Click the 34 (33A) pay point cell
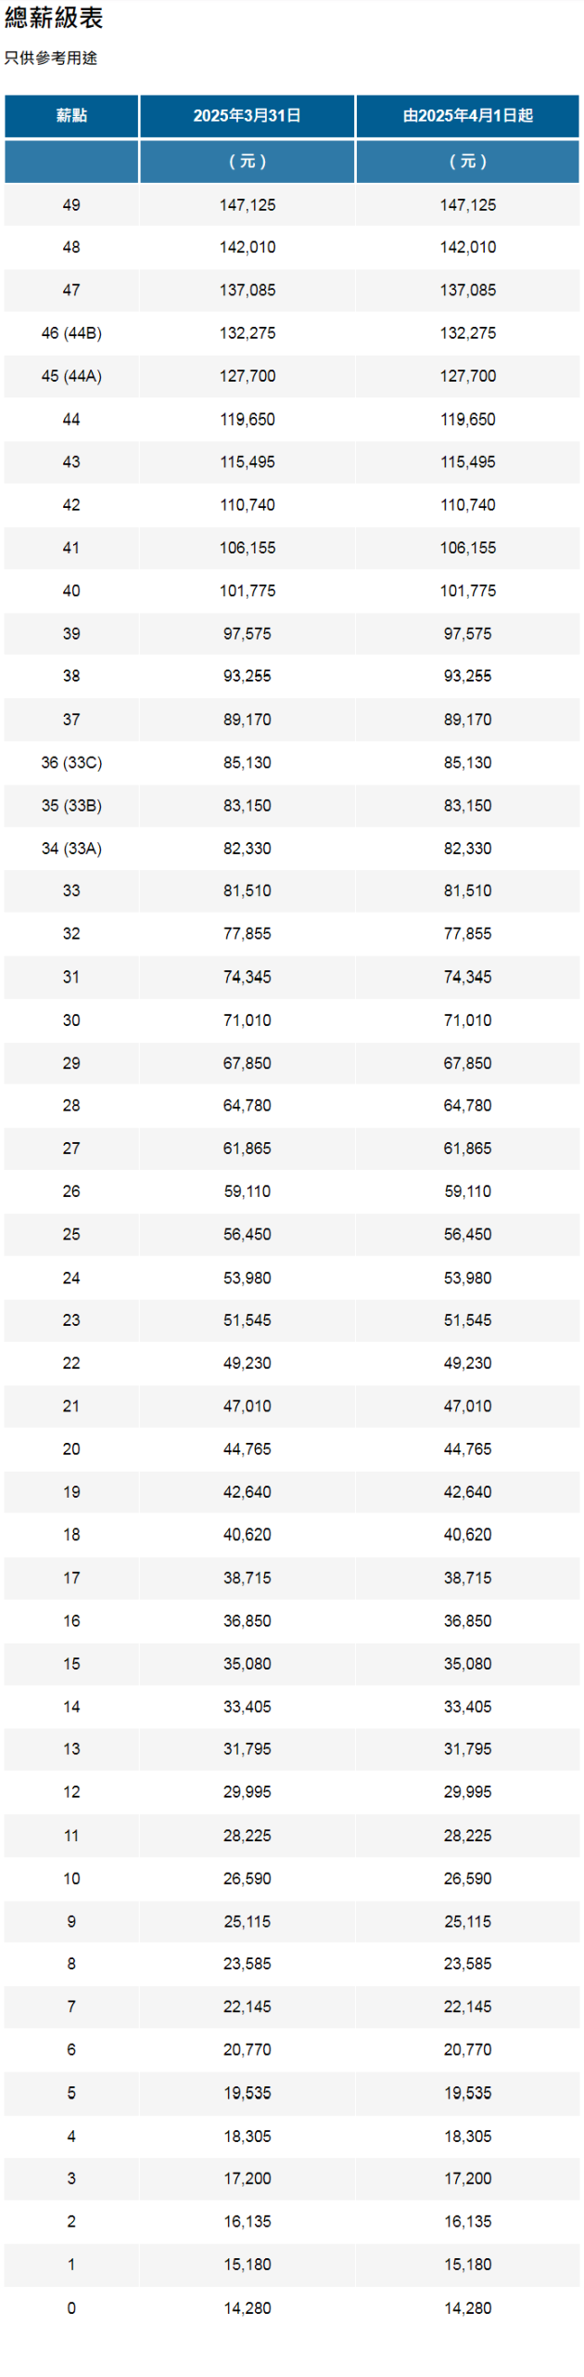The image size is (584, 2377). tap(71, 848)
